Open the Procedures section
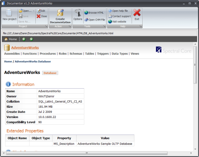Viewport: 199px width, 157px height. click(48, 54)
